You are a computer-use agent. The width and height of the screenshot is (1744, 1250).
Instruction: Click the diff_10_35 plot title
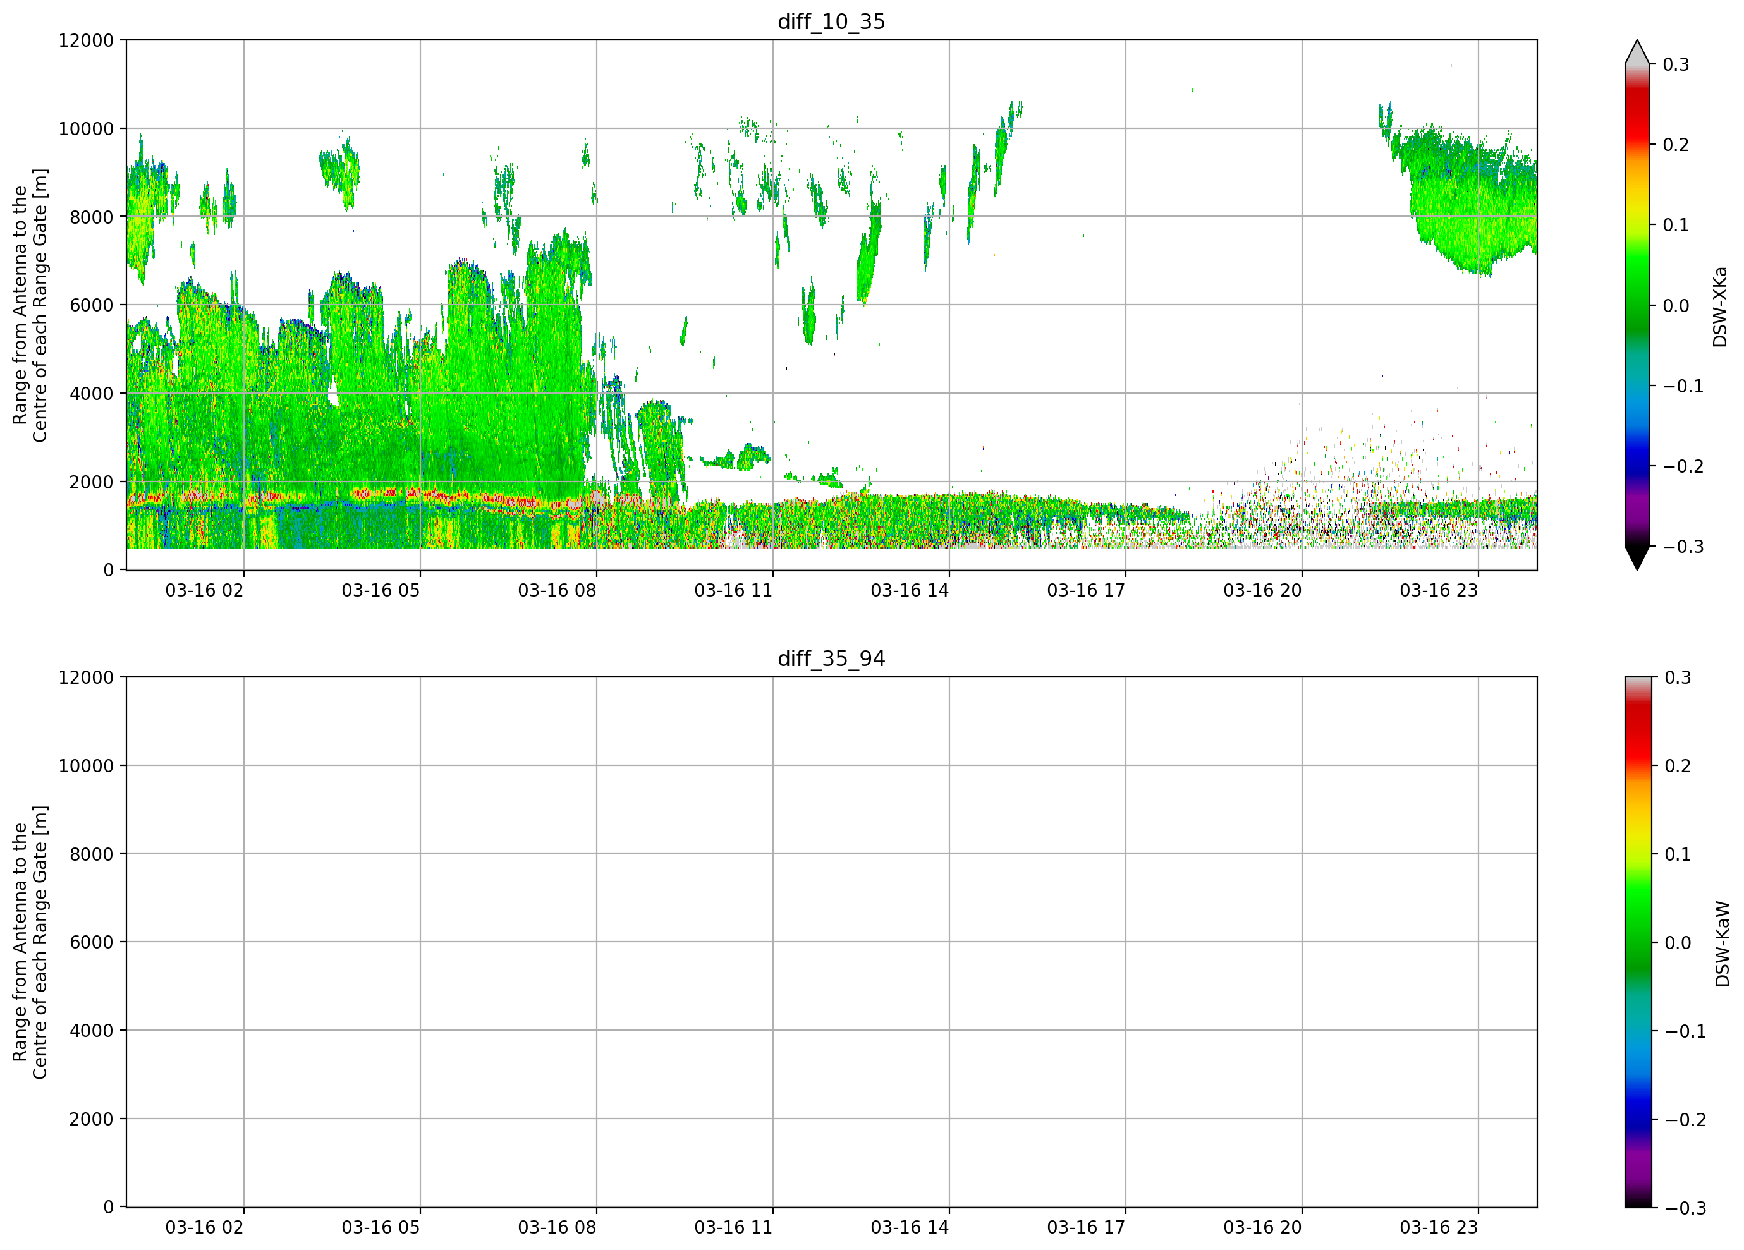tap(831, 21)
